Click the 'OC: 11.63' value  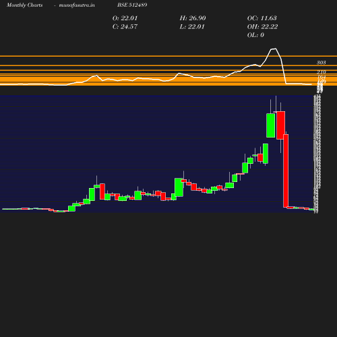[x=262, y=18]
